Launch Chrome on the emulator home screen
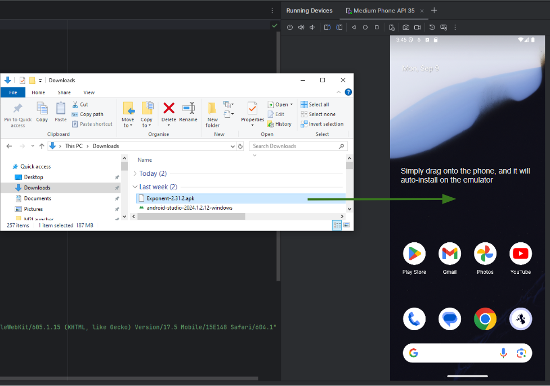The width and height of the screenshot is (550, 386). point(485,319)
